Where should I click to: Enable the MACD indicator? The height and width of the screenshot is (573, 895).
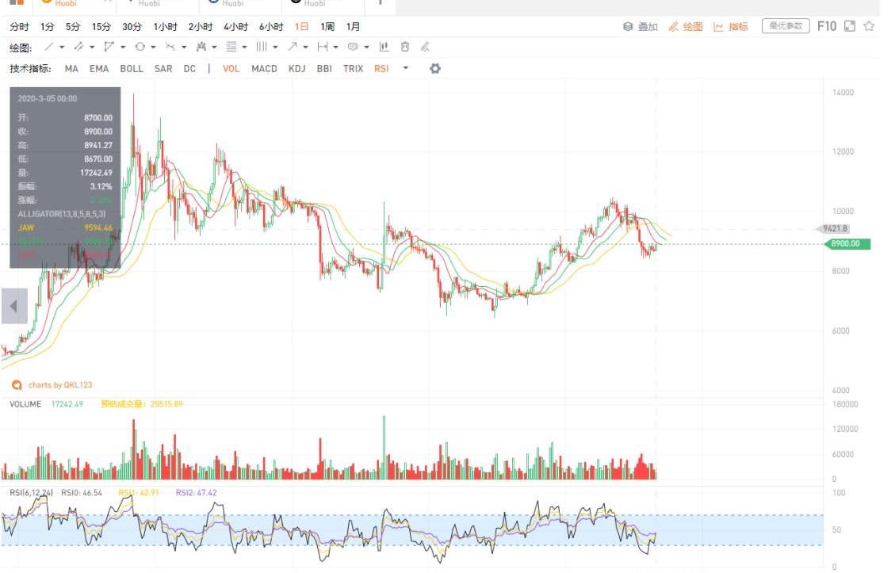(264, 69)
